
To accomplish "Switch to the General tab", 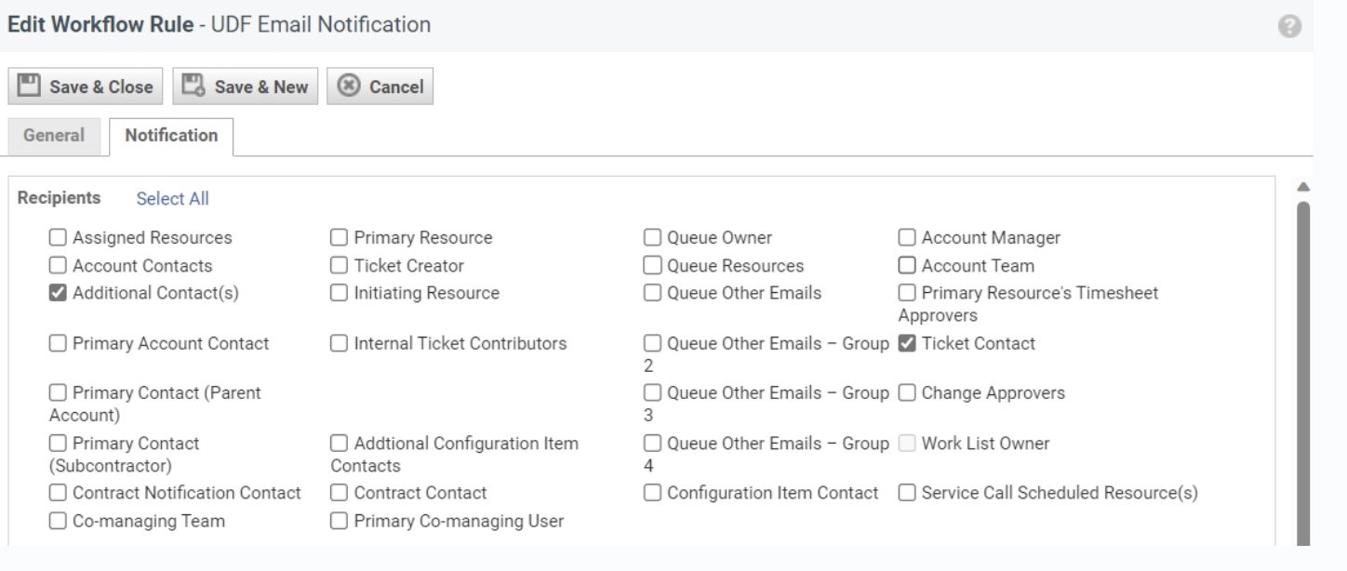I will click(x=55, y=136).
